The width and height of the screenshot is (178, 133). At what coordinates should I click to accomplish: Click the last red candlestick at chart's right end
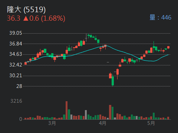pos(168,47)
